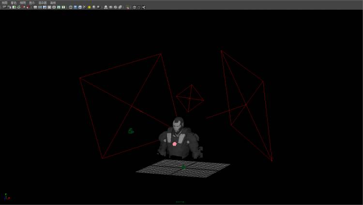Toggle the Resolution Gate icon
This screenshot has height=205, width=363.
click(x=45, y=7)
